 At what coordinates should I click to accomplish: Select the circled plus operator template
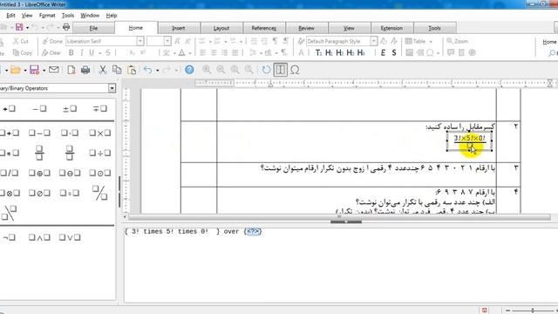click(x=39, y=173)
